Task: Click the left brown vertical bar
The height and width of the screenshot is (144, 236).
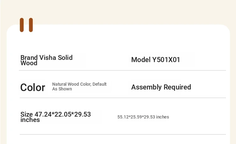Action: coord(22,25)
